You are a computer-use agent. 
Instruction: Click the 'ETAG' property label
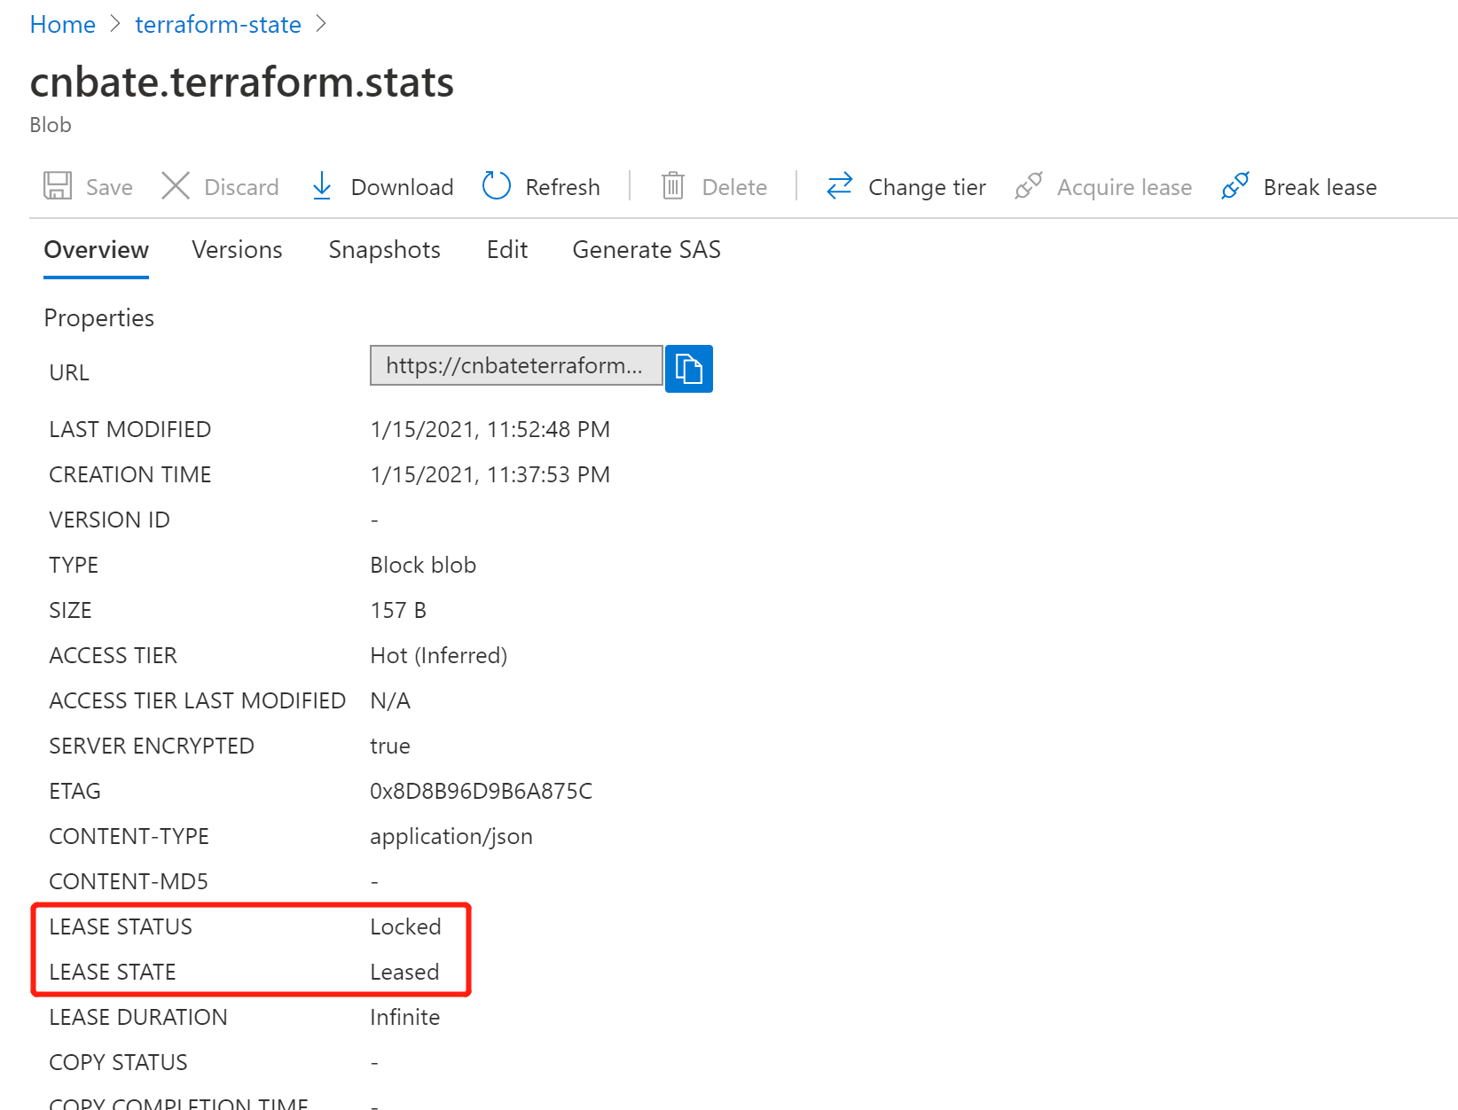(x=74, y=791)
